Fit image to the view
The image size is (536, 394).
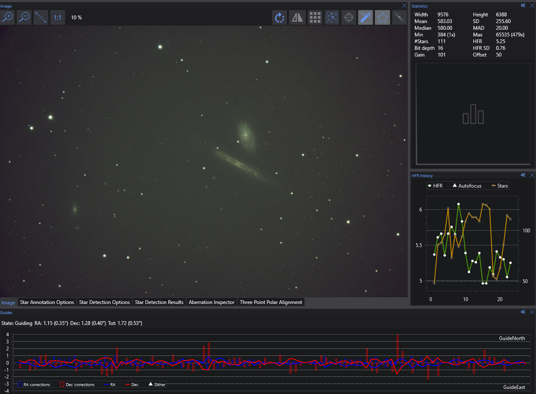point(41,17)
